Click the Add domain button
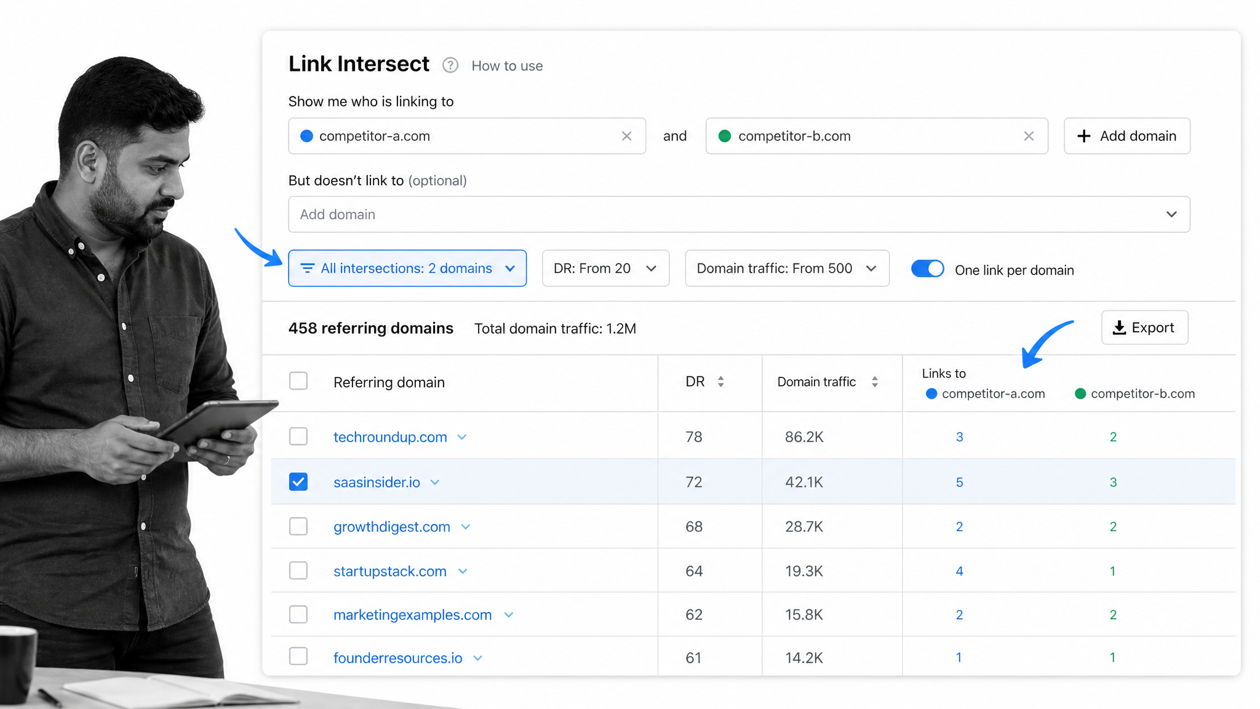The width and height of the screenshot is (1260, 709). click(1126, 136)
